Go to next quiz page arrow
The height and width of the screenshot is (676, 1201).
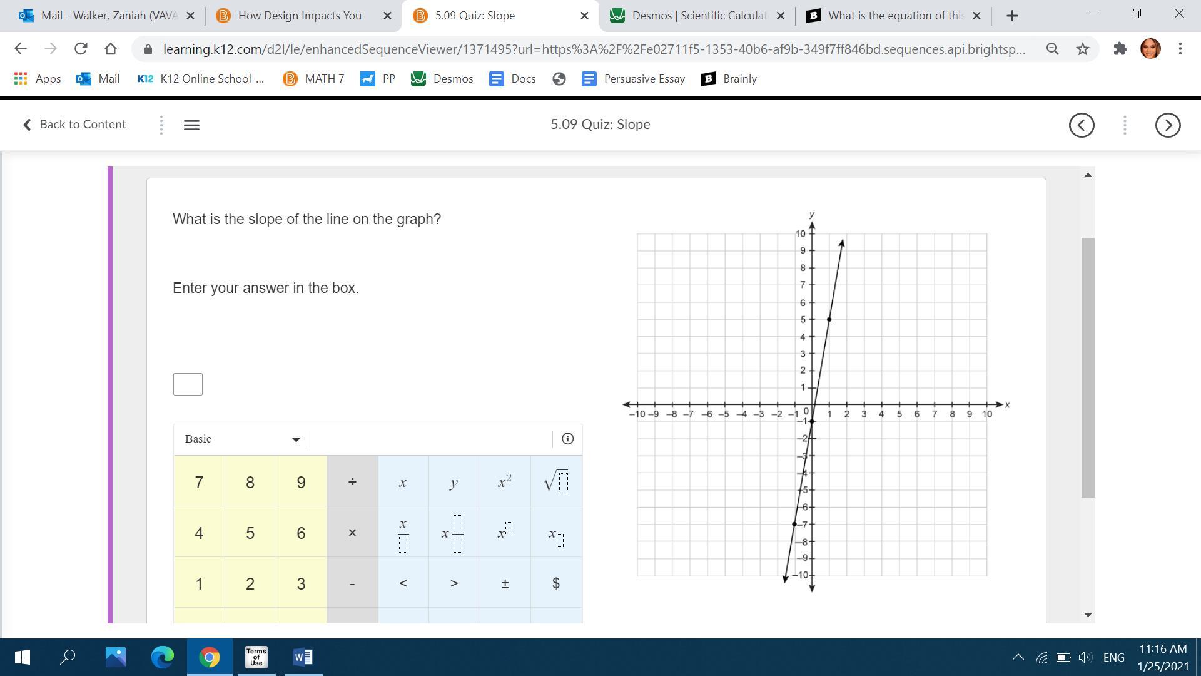pyautogui.click(x=1167, y=125)
